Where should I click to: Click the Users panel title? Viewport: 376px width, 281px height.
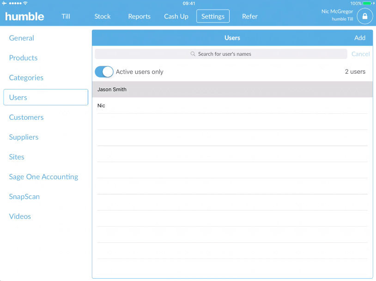[x=232, y=38]
